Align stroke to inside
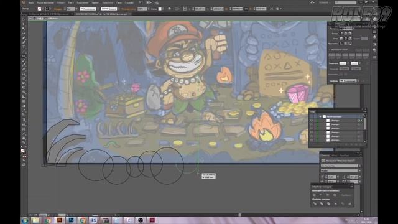 point(346,44)
